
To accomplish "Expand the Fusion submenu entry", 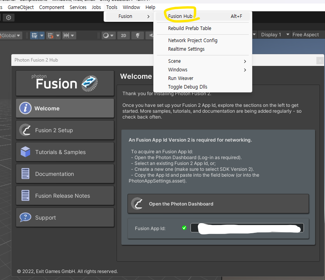I will (x=129, y=16).
